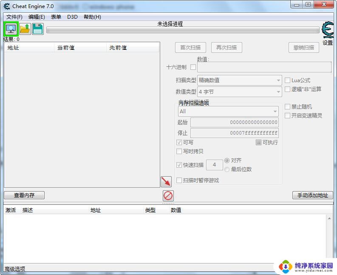Click the 激活 column header
The height and width of the screenshot is (275, 337).
pyautogui.click(x=12, y=210)
